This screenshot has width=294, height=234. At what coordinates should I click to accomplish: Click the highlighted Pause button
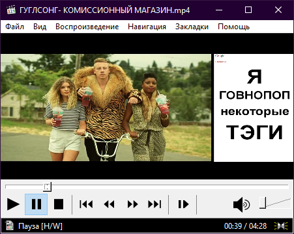[37, 204]
